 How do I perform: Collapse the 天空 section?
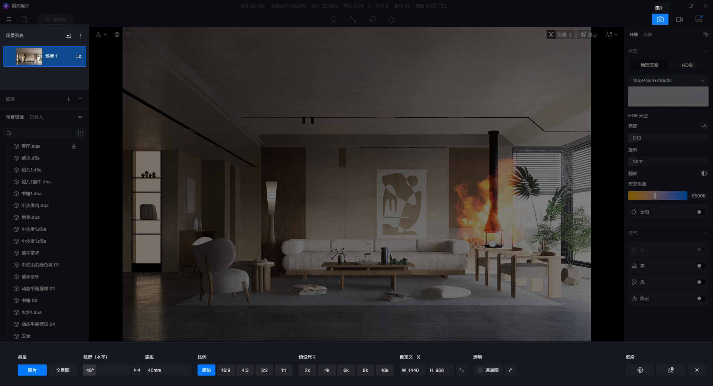[705, 51]
